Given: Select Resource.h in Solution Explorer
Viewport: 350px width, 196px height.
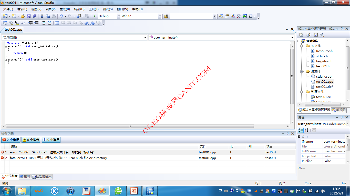Looking at the screenshot, I should 324,51.
